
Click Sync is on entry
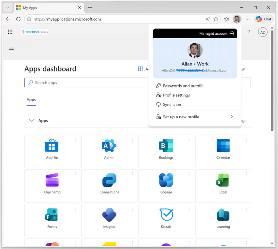coord(195,105)
